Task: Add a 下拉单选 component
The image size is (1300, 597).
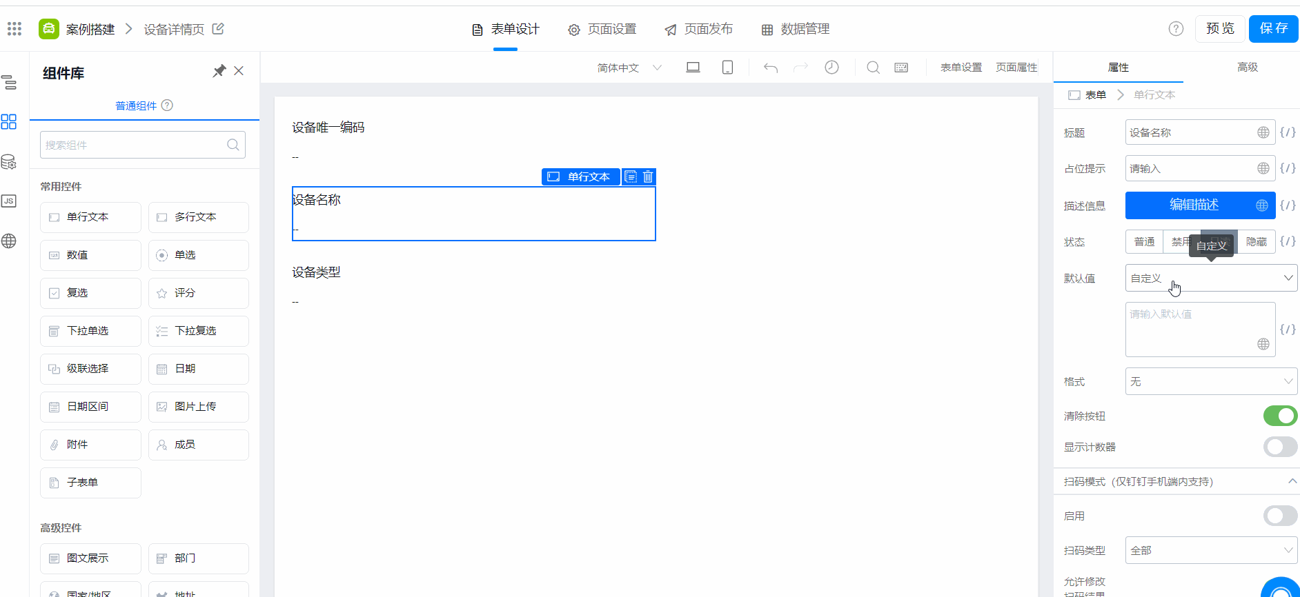Action: (x=90, y=331)
